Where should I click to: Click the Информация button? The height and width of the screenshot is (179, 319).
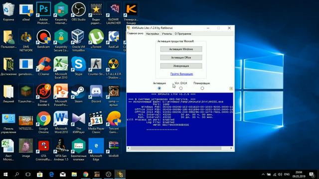pos(181,66)
